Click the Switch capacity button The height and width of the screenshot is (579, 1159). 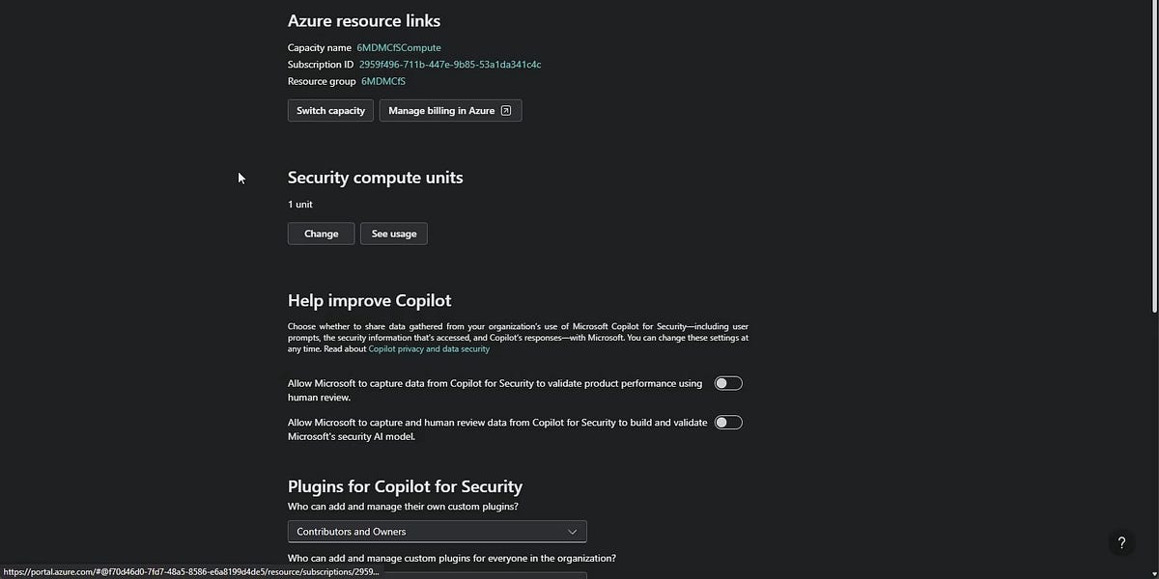coord(330,111)
